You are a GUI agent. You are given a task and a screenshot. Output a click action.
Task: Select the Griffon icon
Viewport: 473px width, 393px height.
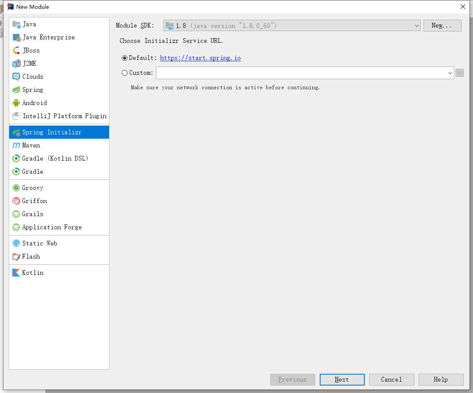coord(16,201)
